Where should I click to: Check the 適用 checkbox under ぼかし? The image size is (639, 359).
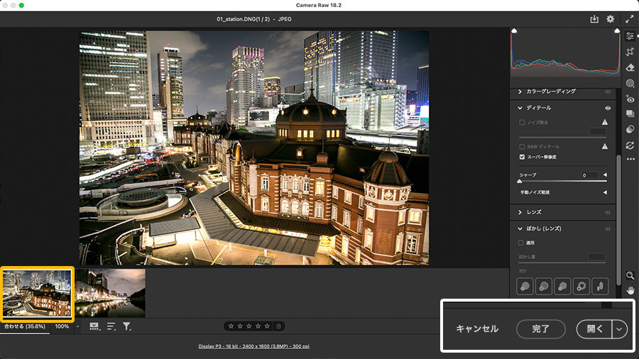tap(521, 243)
